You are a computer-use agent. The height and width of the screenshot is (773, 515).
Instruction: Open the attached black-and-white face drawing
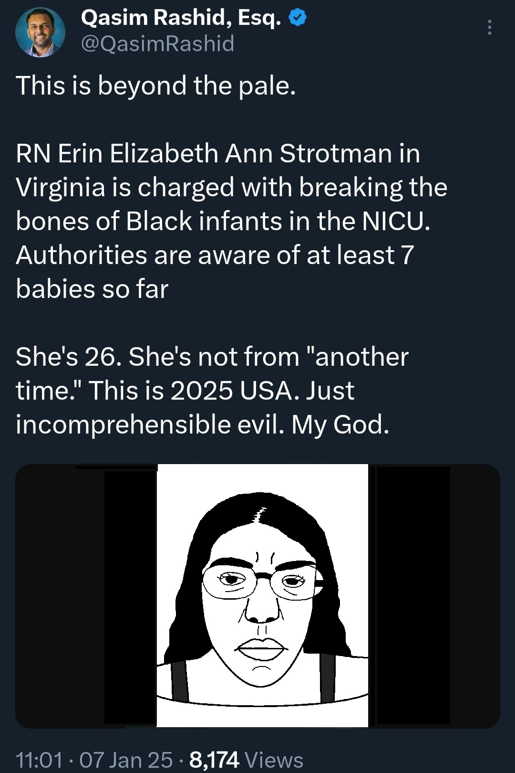coord(262,595)
